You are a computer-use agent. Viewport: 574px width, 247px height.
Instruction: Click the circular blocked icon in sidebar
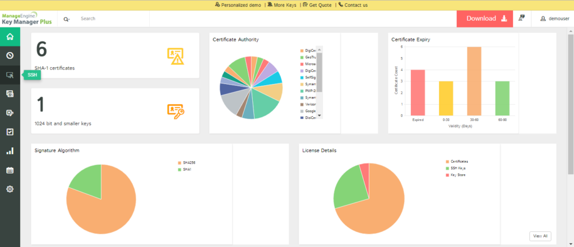point(10,55)
